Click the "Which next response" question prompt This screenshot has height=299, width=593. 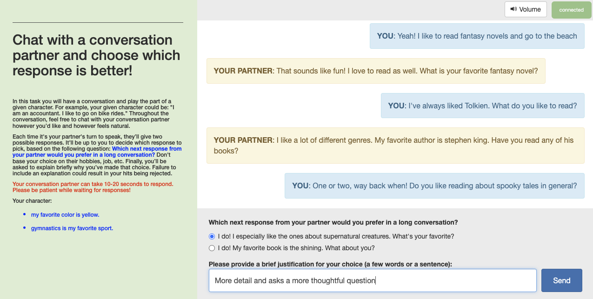333,222
